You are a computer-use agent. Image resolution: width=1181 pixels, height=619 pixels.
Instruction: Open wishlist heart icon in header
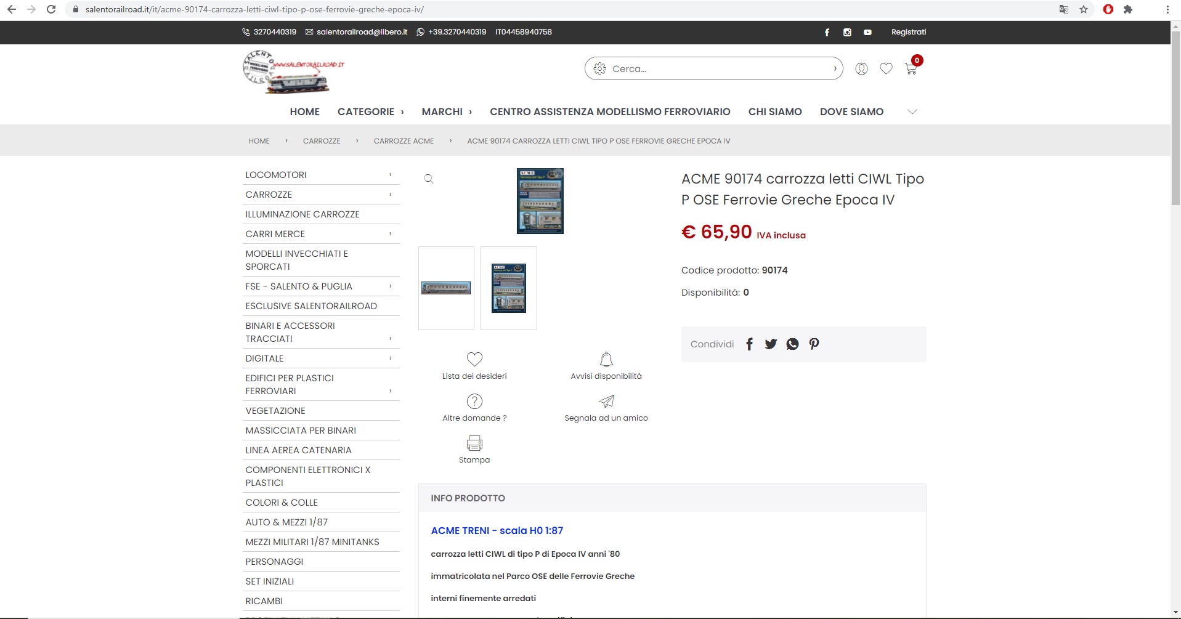pos(886,68)
